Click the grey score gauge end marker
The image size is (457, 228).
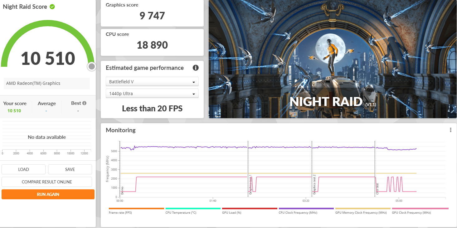click(91, 66)
